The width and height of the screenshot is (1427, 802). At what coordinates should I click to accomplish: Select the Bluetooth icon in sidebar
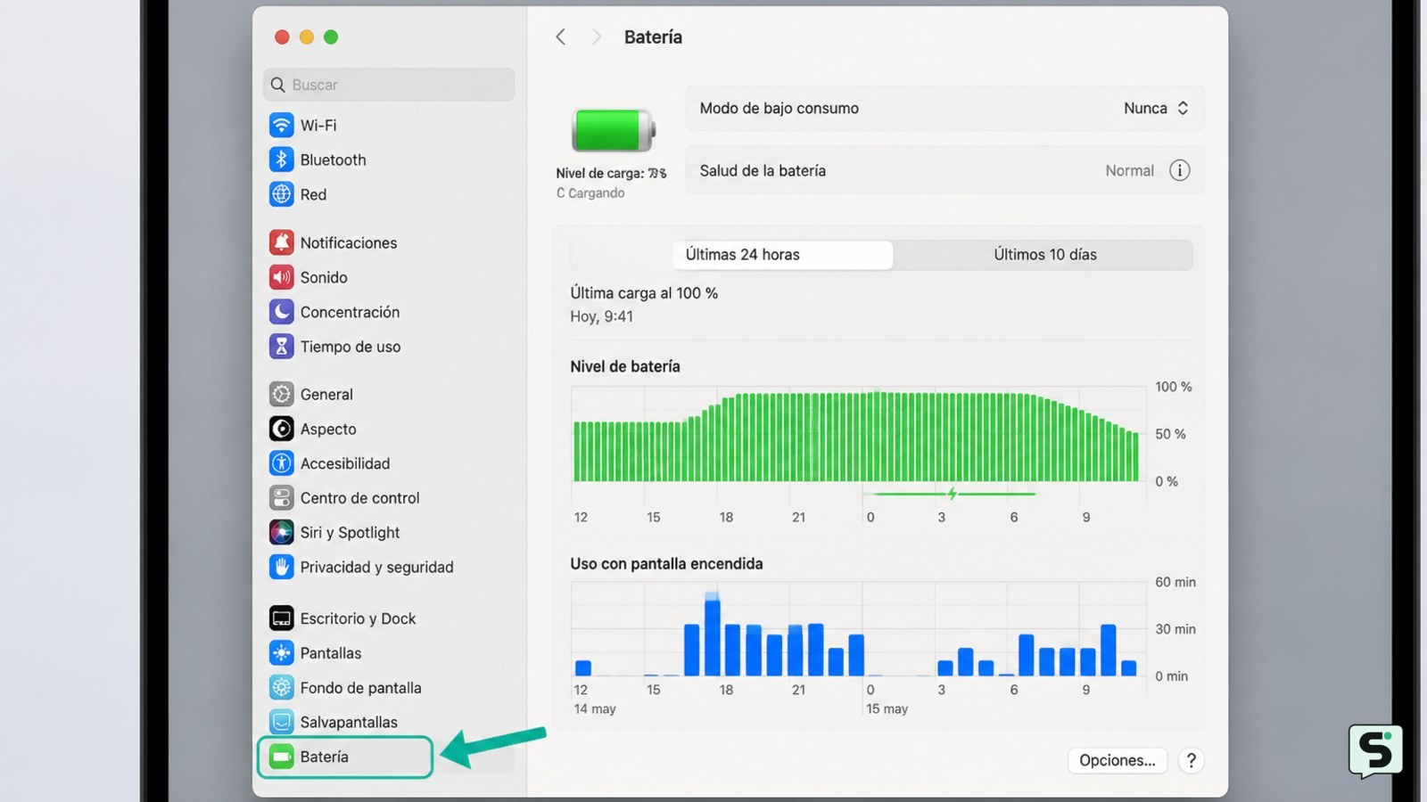pyautogui.click(x=281, y=160)
